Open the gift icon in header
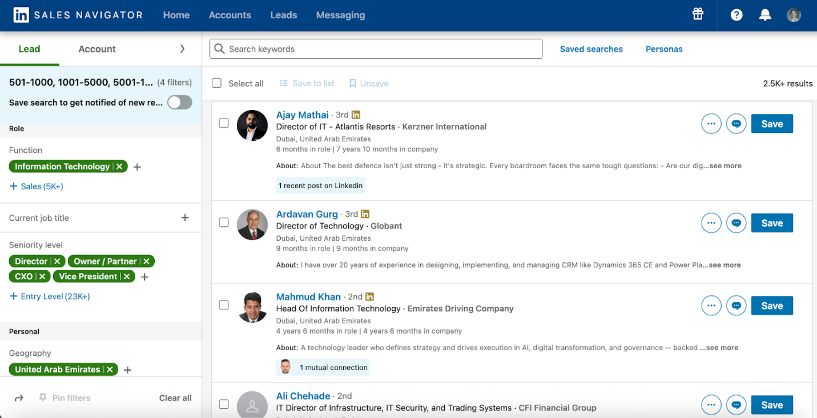Screen dimensions: 817x418 (698, 14)
